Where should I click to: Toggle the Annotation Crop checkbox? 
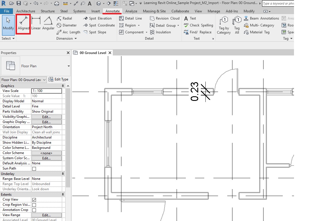pyautogui.click(x=34, y=210)
